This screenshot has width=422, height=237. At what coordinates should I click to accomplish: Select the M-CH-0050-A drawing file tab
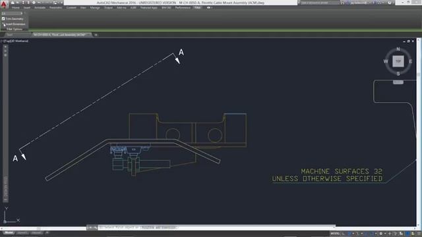click(x=62, y=35)
